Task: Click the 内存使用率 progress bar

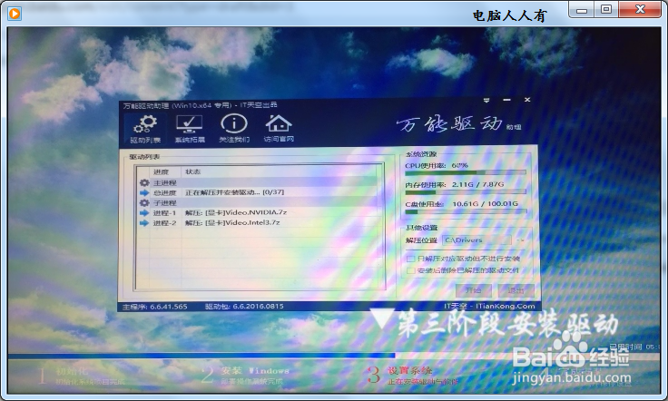Action: pos(466,192)
